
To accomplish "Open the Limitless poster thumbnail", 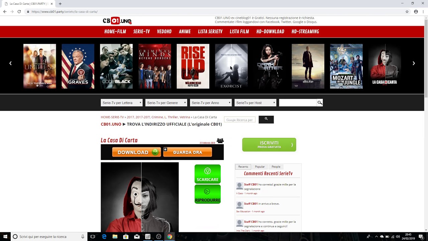I will (x=40, y=66).
